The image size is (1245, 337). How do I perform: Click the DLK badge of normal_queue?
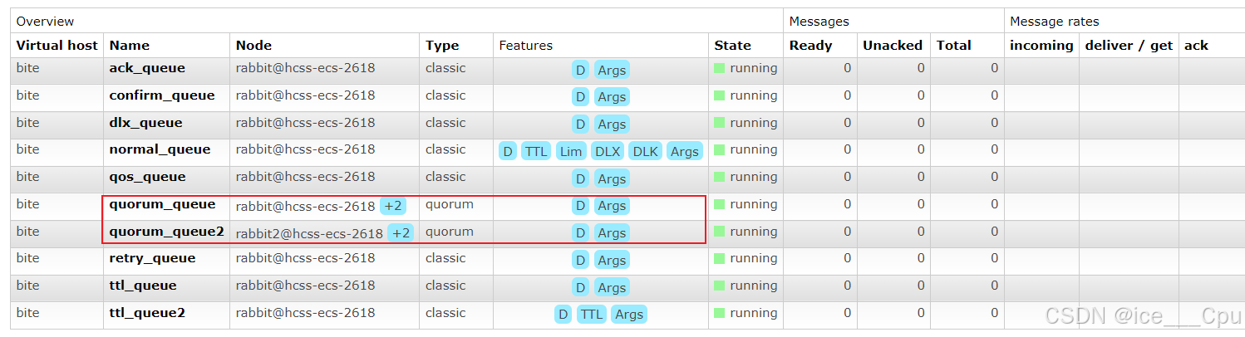coord(645,151)
